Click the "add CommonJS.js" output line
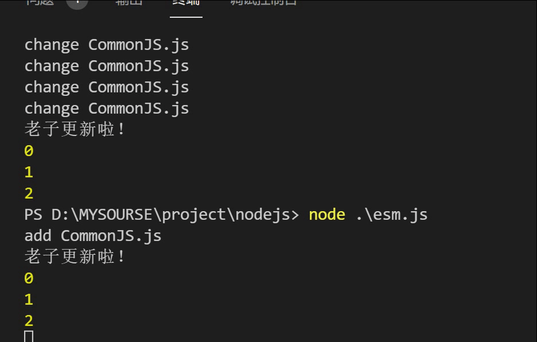Screen dimensions: 537x342 [93, 236]
